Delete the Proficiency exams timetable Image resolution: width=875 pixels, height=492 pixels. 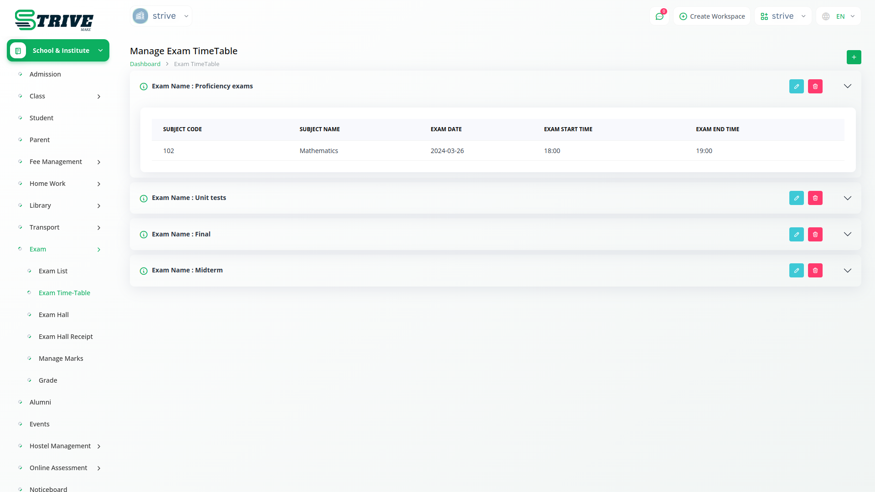click(815, 86)
